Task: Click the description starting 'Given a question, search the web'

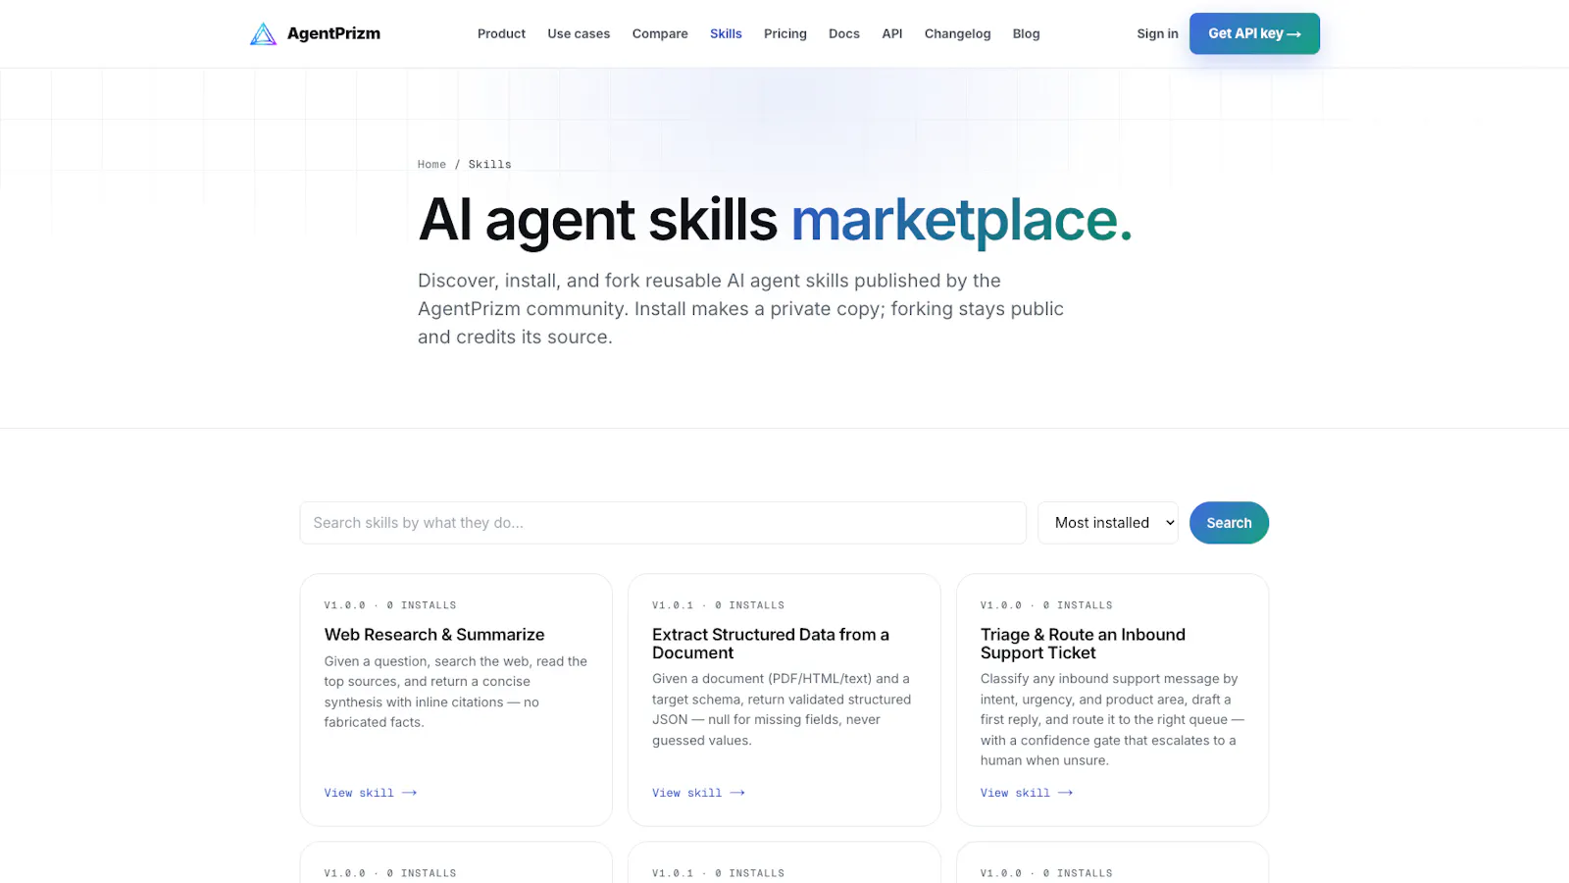Action: (456, 692)
